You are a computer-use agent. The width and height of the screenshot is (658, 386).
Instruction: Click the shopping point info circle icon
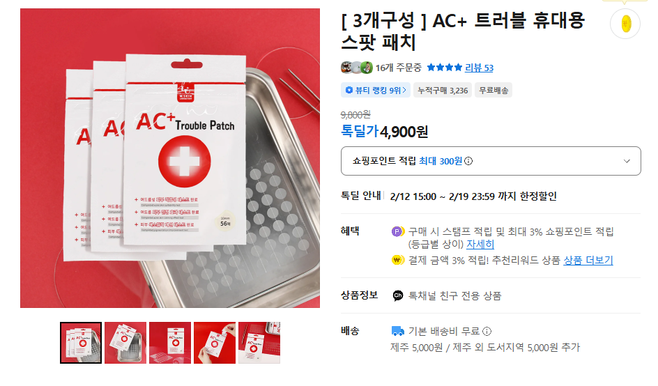coord(468,161)
